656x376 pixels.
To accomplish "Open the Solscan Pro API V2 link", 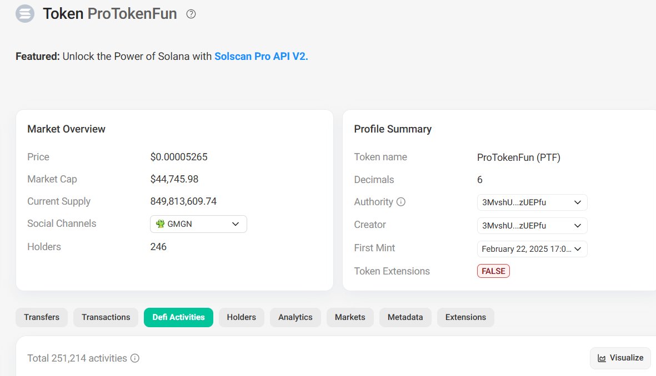I will click(261, 57).
